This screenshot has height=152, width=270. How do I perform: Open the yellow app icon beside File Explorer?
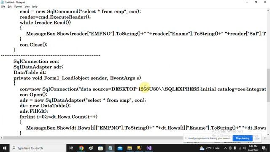click(x=139, y=148)
